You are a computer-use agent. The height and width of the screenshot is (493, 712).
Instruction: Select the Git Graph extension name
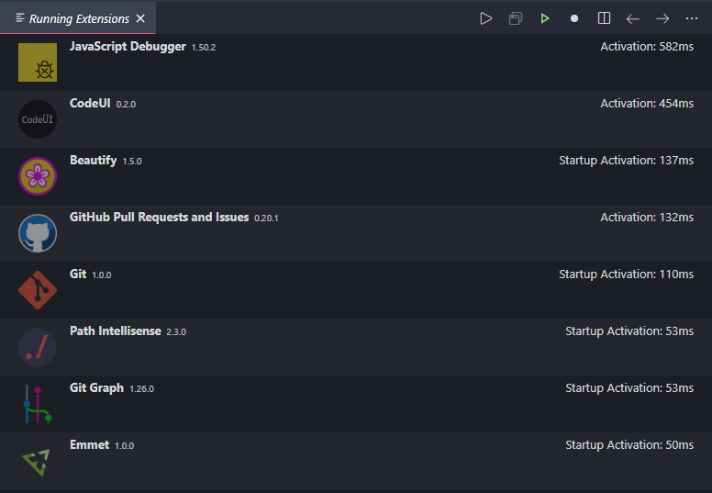pyautogui.click(x=96, y=388)
